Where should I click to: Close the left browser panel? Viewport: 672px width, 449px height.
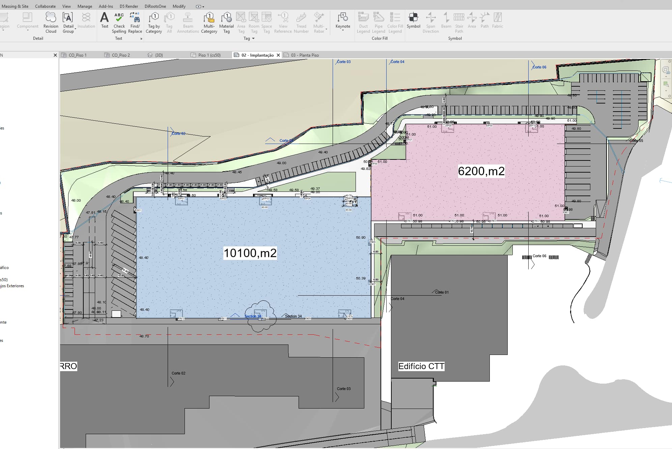pos(55,55)
